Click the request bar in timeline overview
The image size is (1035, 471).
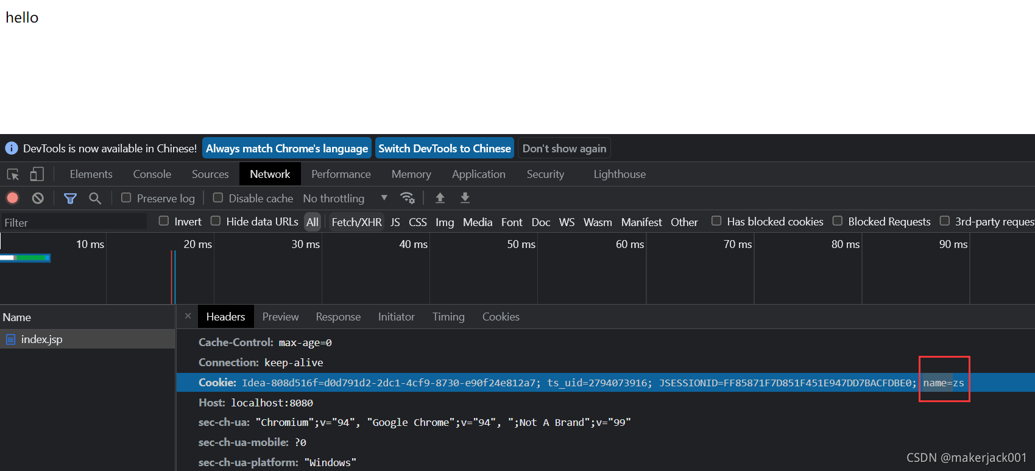[25, 258]
